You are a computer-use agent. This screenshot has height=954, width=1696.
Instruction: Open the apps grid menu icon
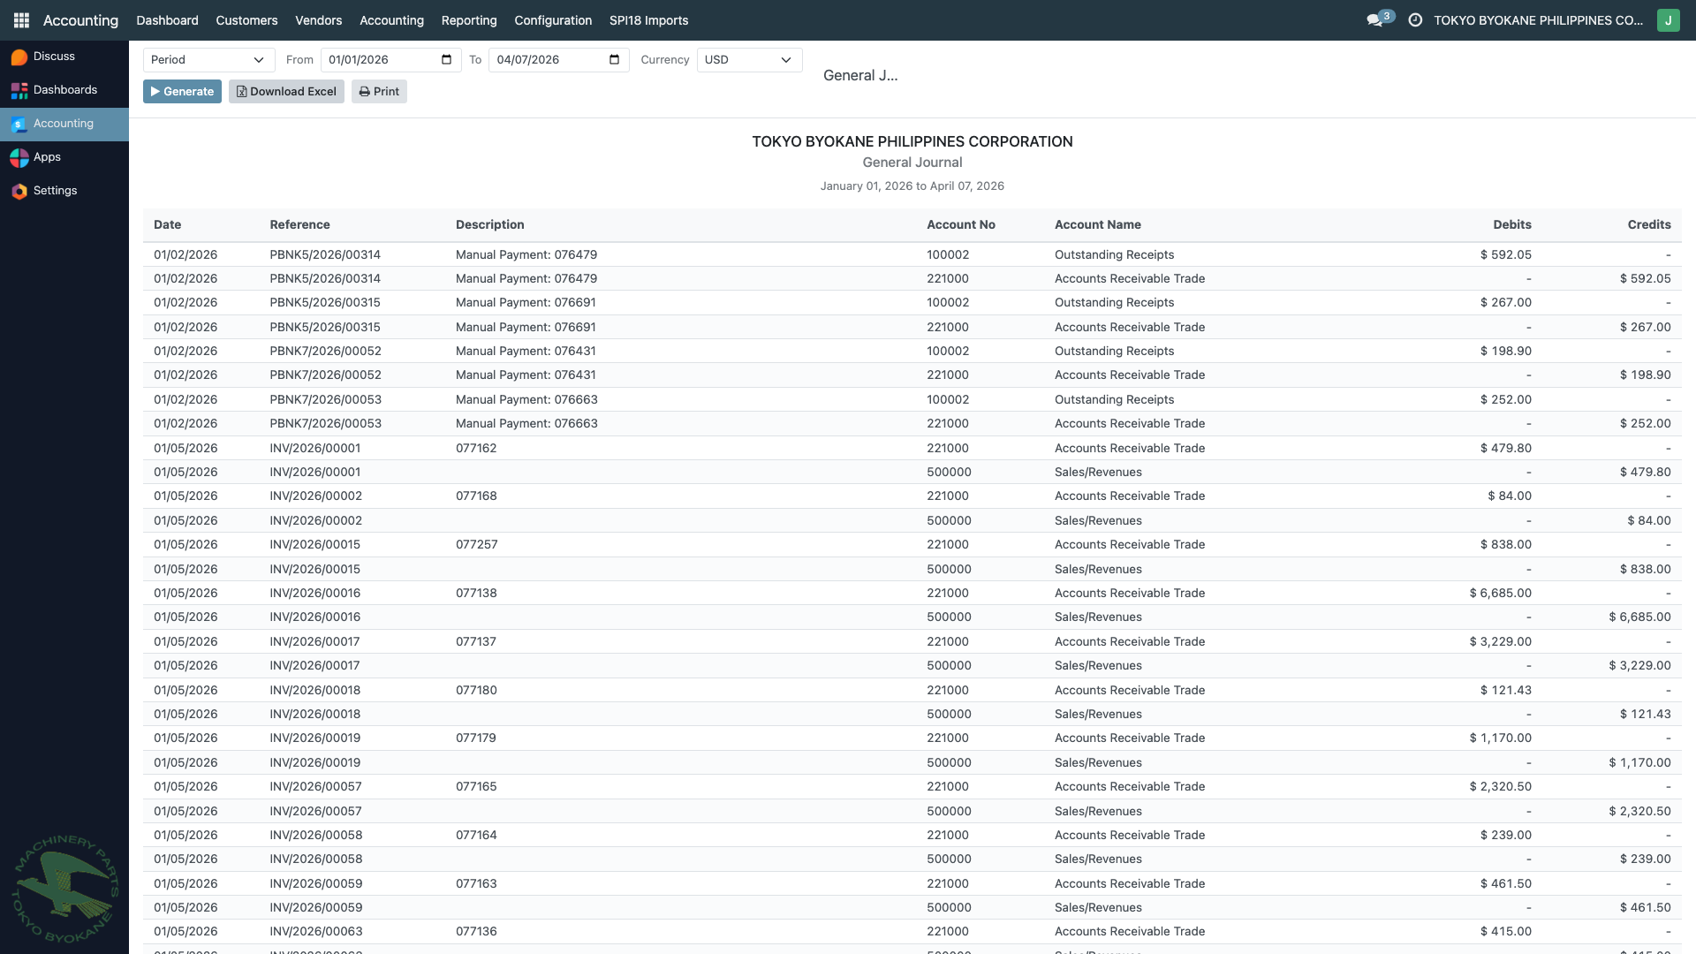coord(21,20)
